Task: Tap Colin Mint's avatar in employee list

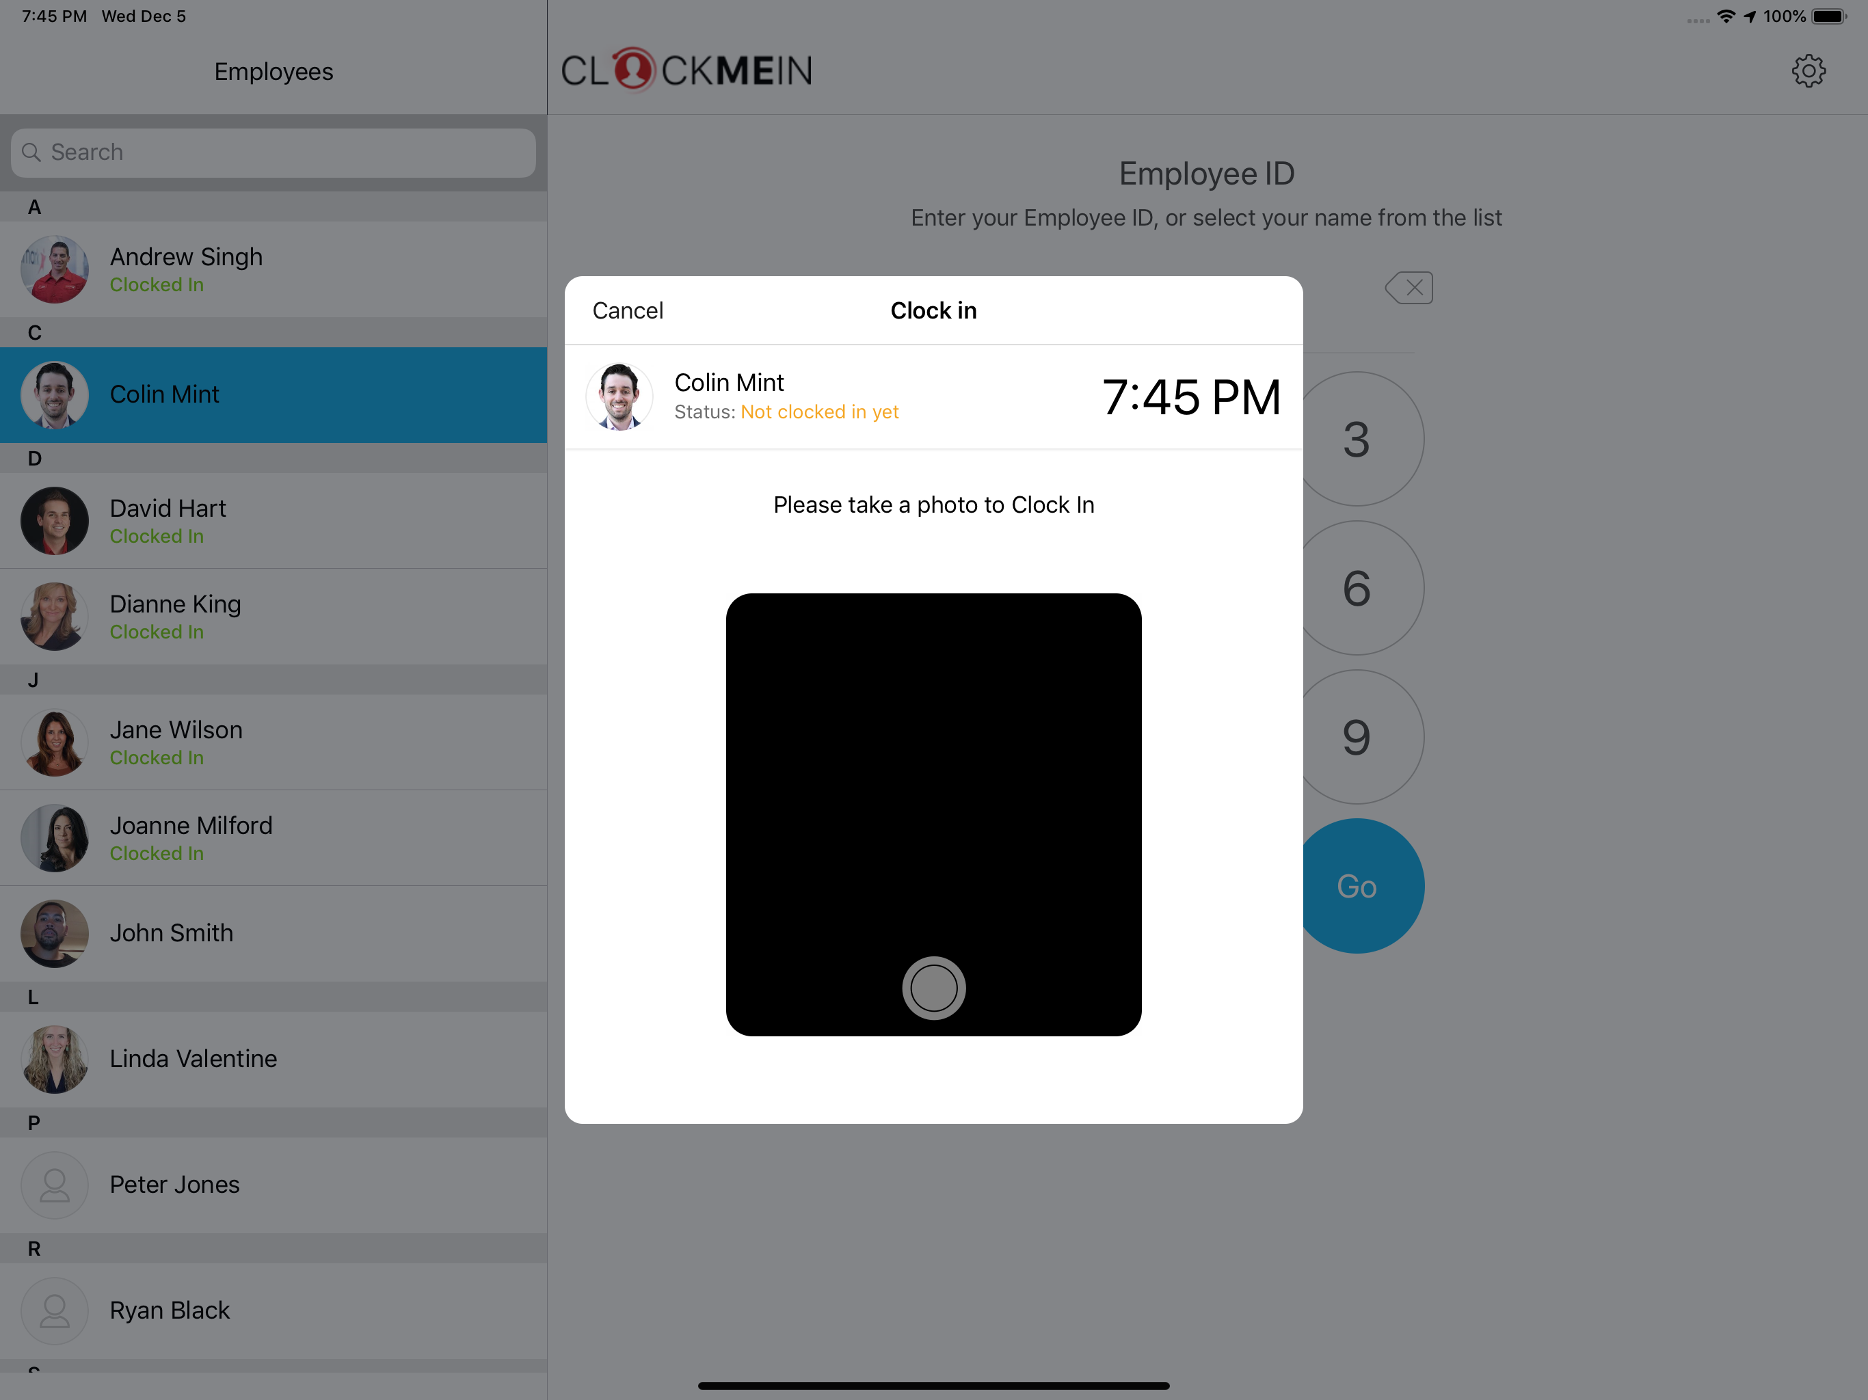Action: pos(55,395)
